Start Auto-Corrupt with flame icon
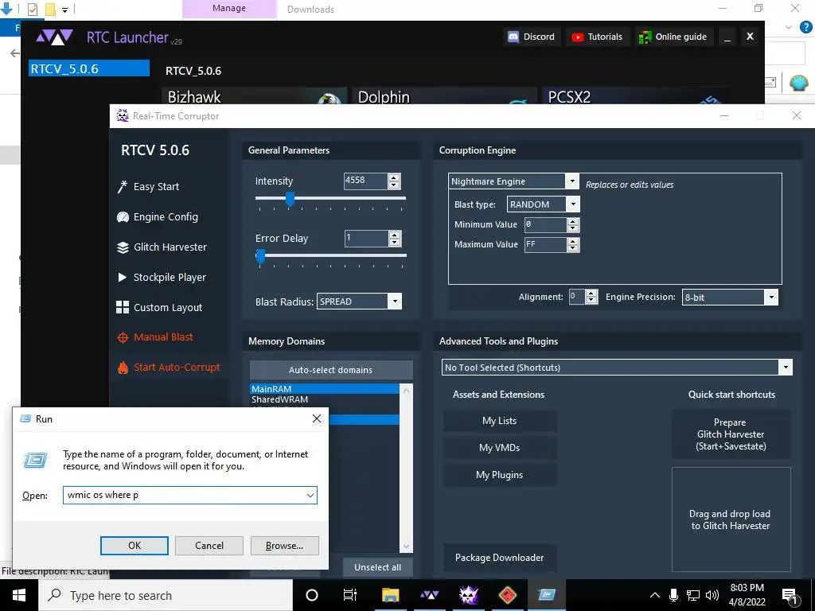815x611 pixels. tap(169, 368)
